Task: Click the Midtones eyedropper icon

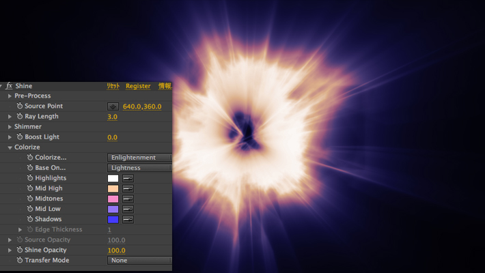Action: click(x=128, y=199)
